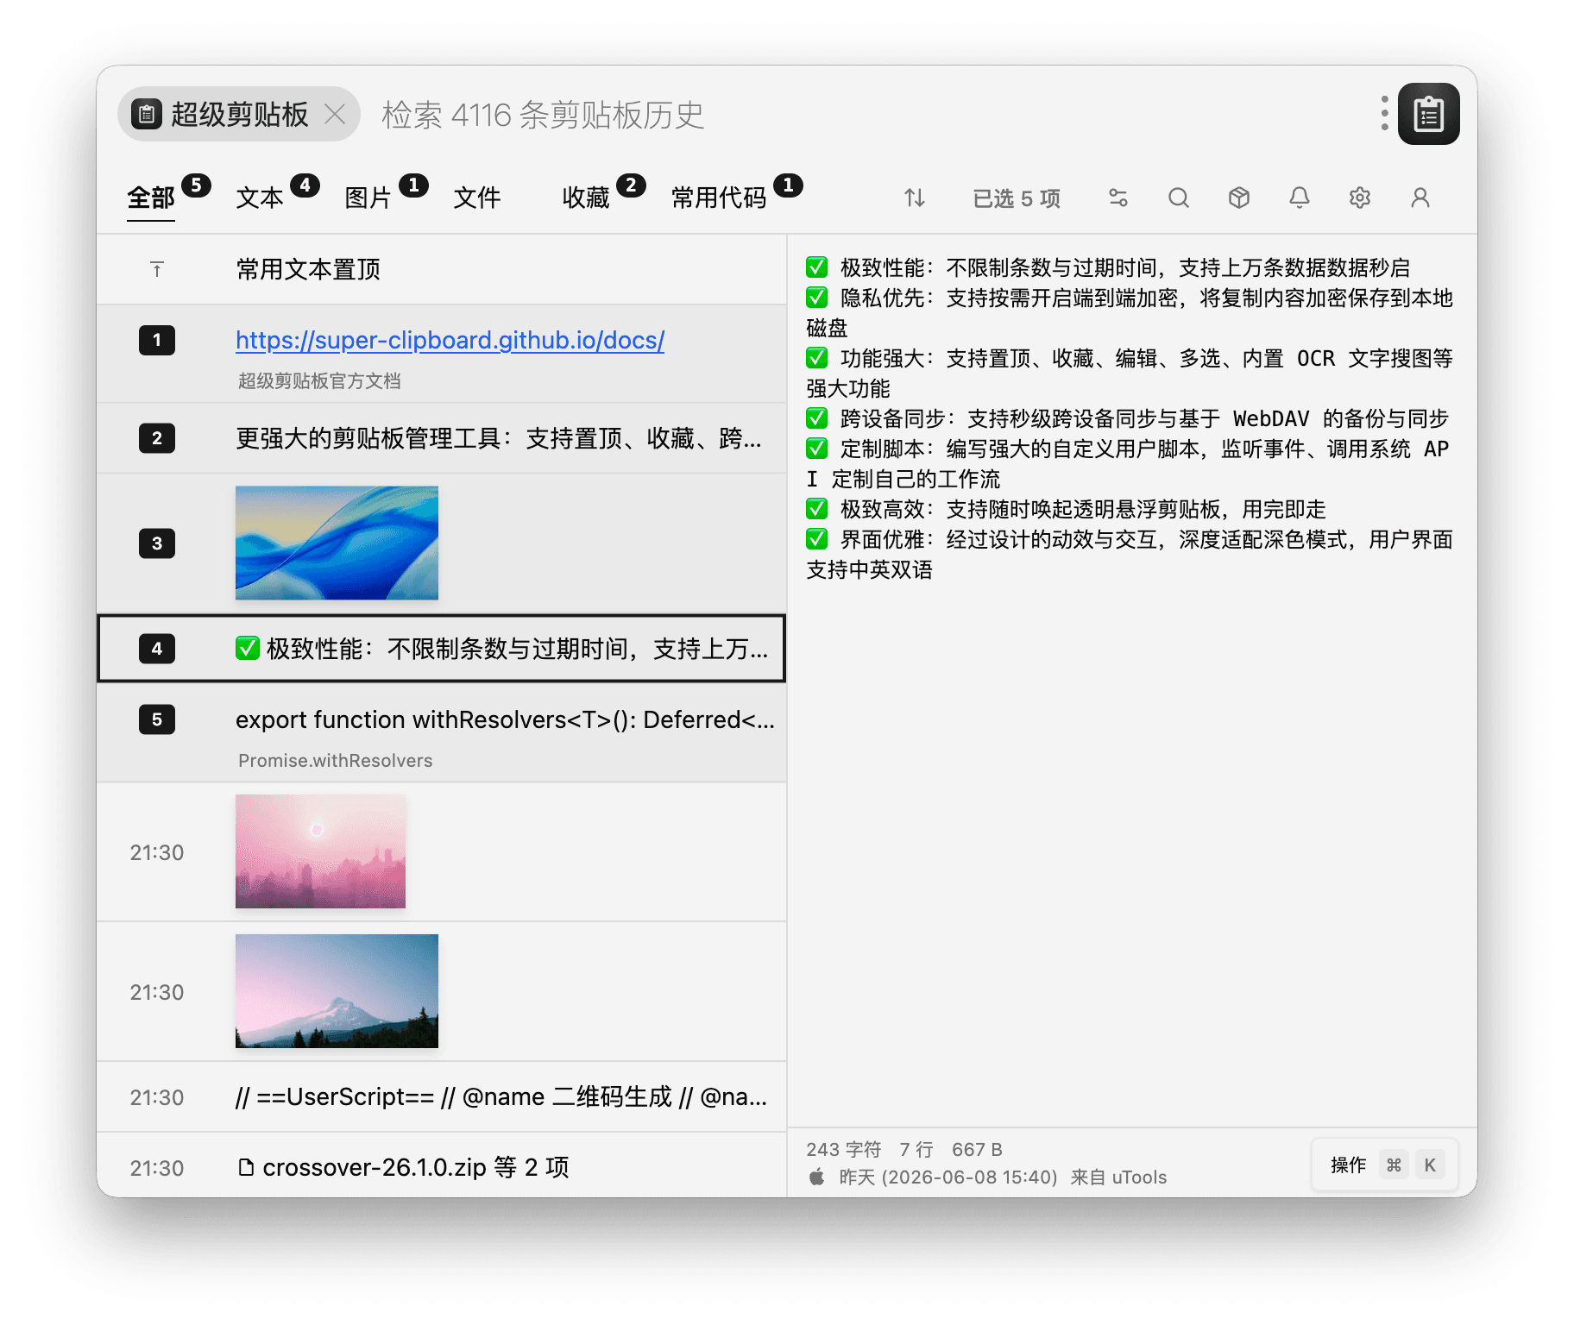Click the 极致性能 preview line

tap(1108, 268)
